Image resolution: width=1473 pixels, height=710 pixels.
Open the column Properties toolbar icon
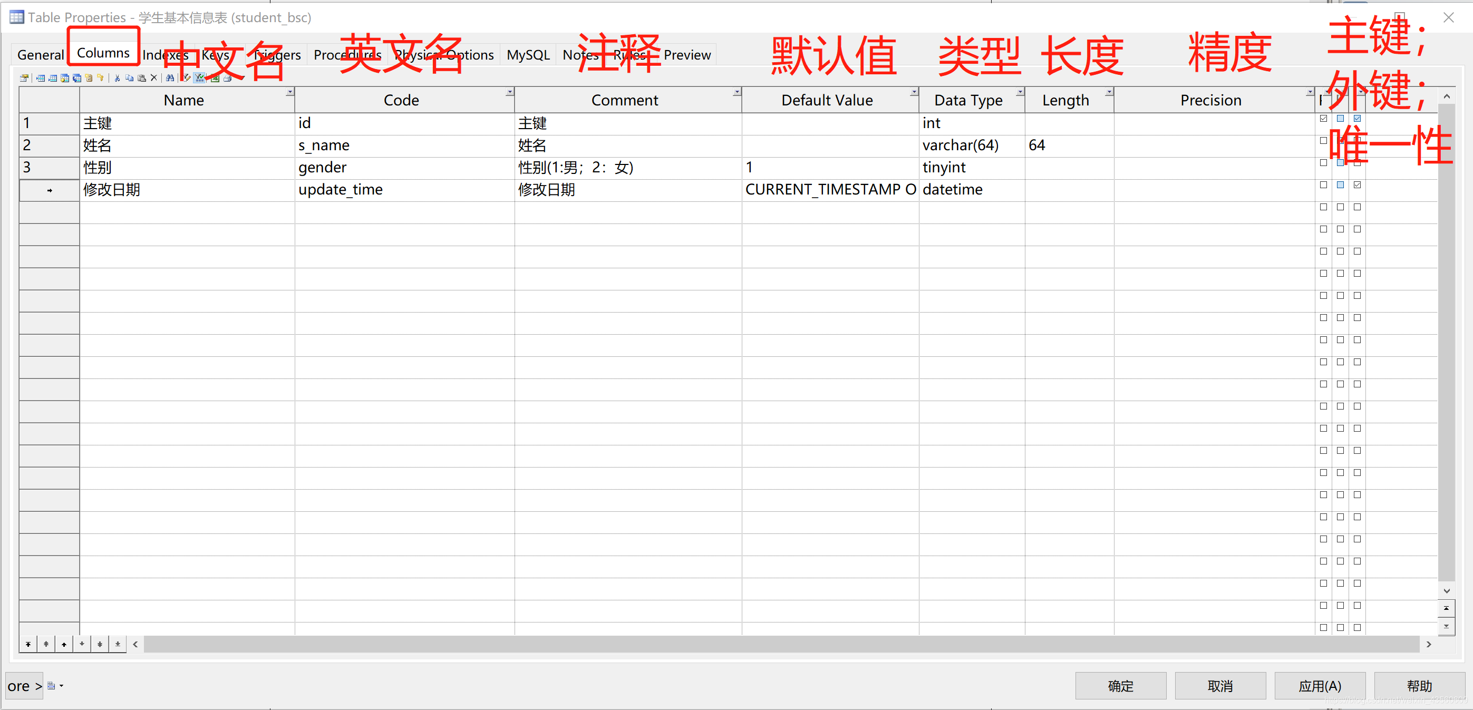pos(24,79)
